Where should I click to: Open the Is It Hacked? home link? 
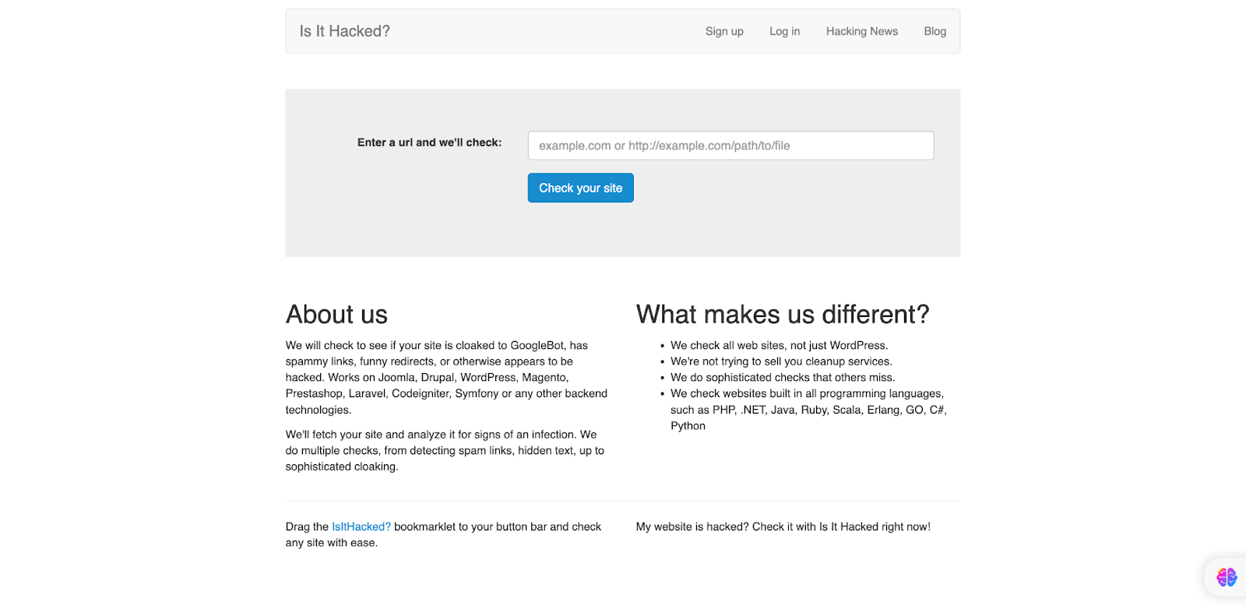point(344,31)
